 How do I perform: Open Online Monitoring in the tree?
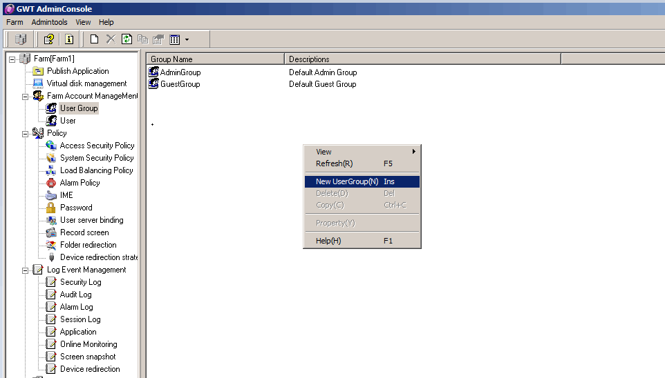pyautogui.click(x=88, y=344)
